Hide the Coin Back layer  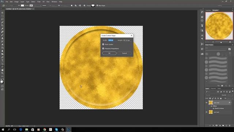tap(207, 112)
